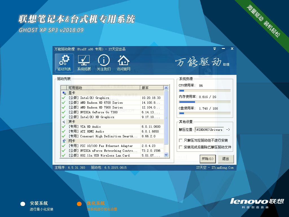This screenshot has width=289, height=217.
Task: Click the 万能驱动 助理 calligraphy logo
Action: click(202, 62)
